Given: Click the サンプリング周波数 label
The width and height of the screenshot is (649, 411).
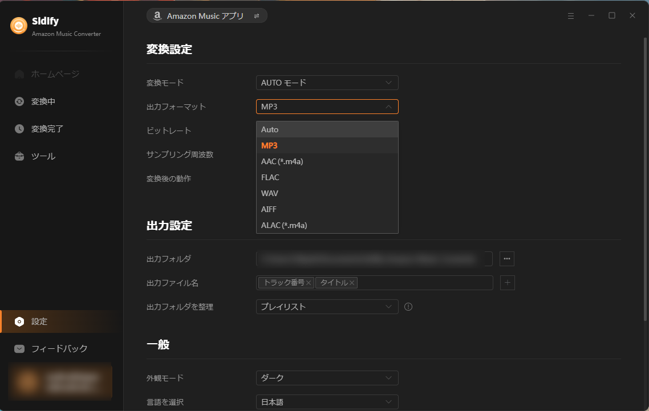Looking at the screenshot, I should [x=180, y=155].
